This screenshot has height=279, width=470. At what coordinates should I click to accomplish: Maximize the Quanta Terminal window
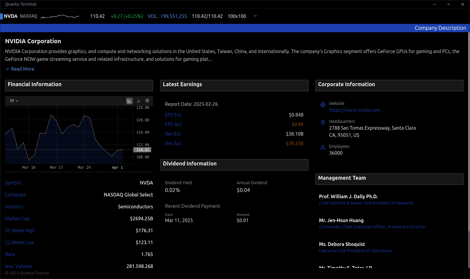449,4
